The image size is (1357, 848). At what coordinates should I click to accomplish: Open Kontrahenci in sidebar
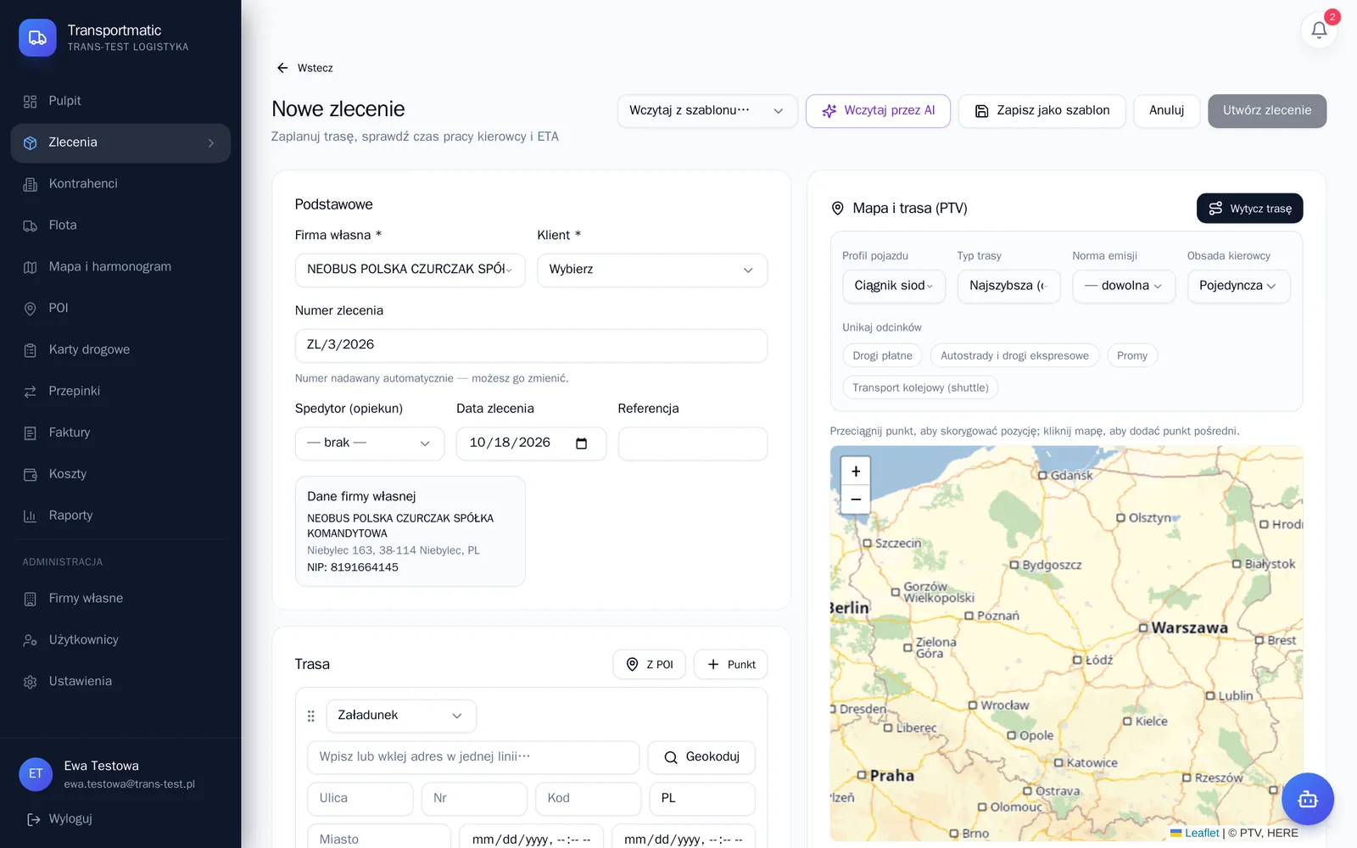click(x=120, y=184)
